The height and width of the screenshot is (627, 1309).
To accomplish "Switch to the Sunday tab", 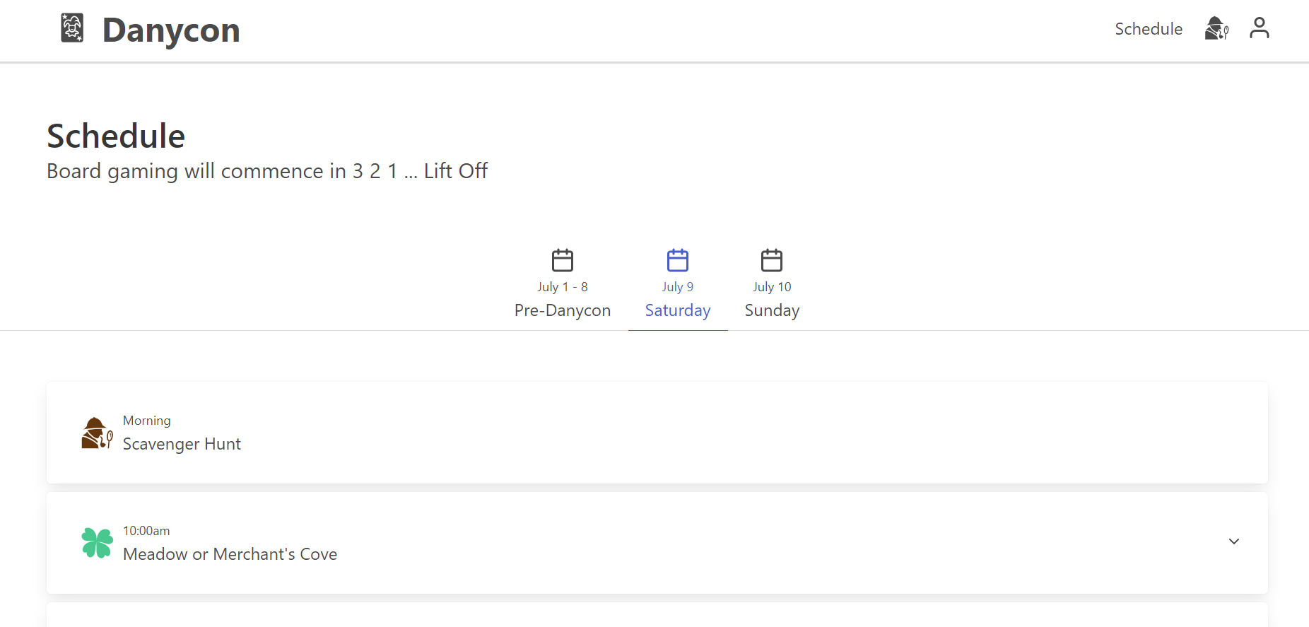I will pyautogui.click(x=772, y=310).
